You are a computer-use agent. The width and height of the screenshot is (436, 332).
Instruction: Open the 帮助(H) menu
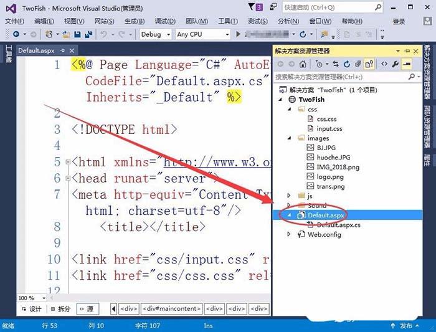352,21
